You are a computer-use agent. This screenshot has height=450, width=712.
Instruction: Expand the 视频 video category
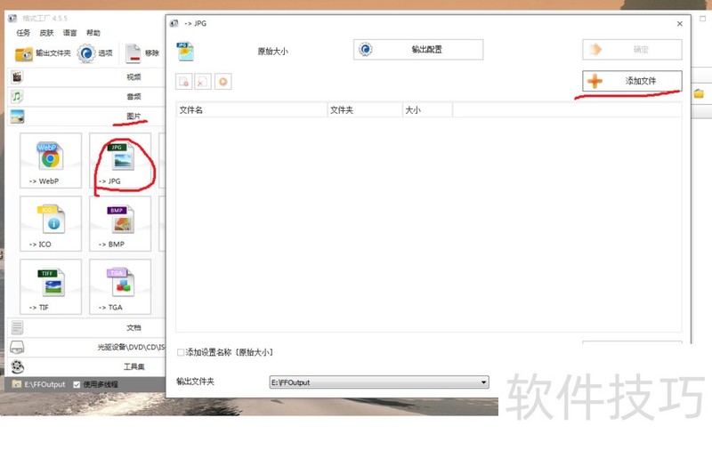[x=86, y=77]
